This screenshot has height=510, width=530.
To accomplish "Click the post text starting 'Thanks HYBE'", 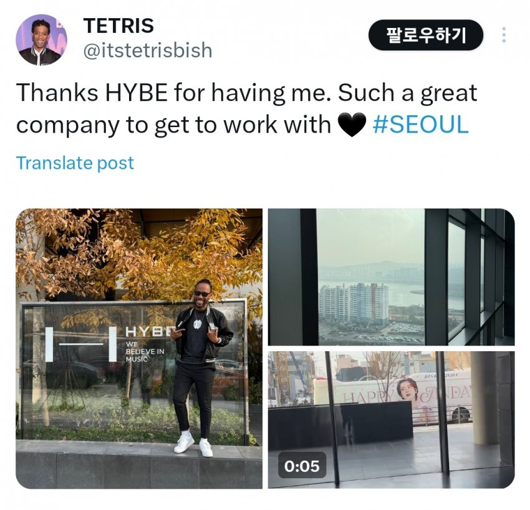I will [x=247, y=108].
